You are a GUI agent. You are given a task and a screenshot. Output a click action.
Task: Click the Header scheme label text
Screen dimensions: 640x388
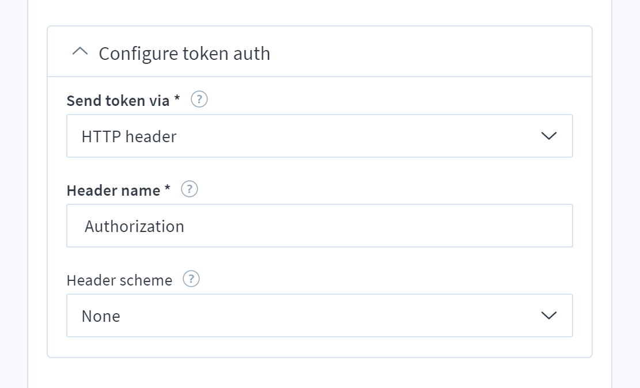pos(119,280)
